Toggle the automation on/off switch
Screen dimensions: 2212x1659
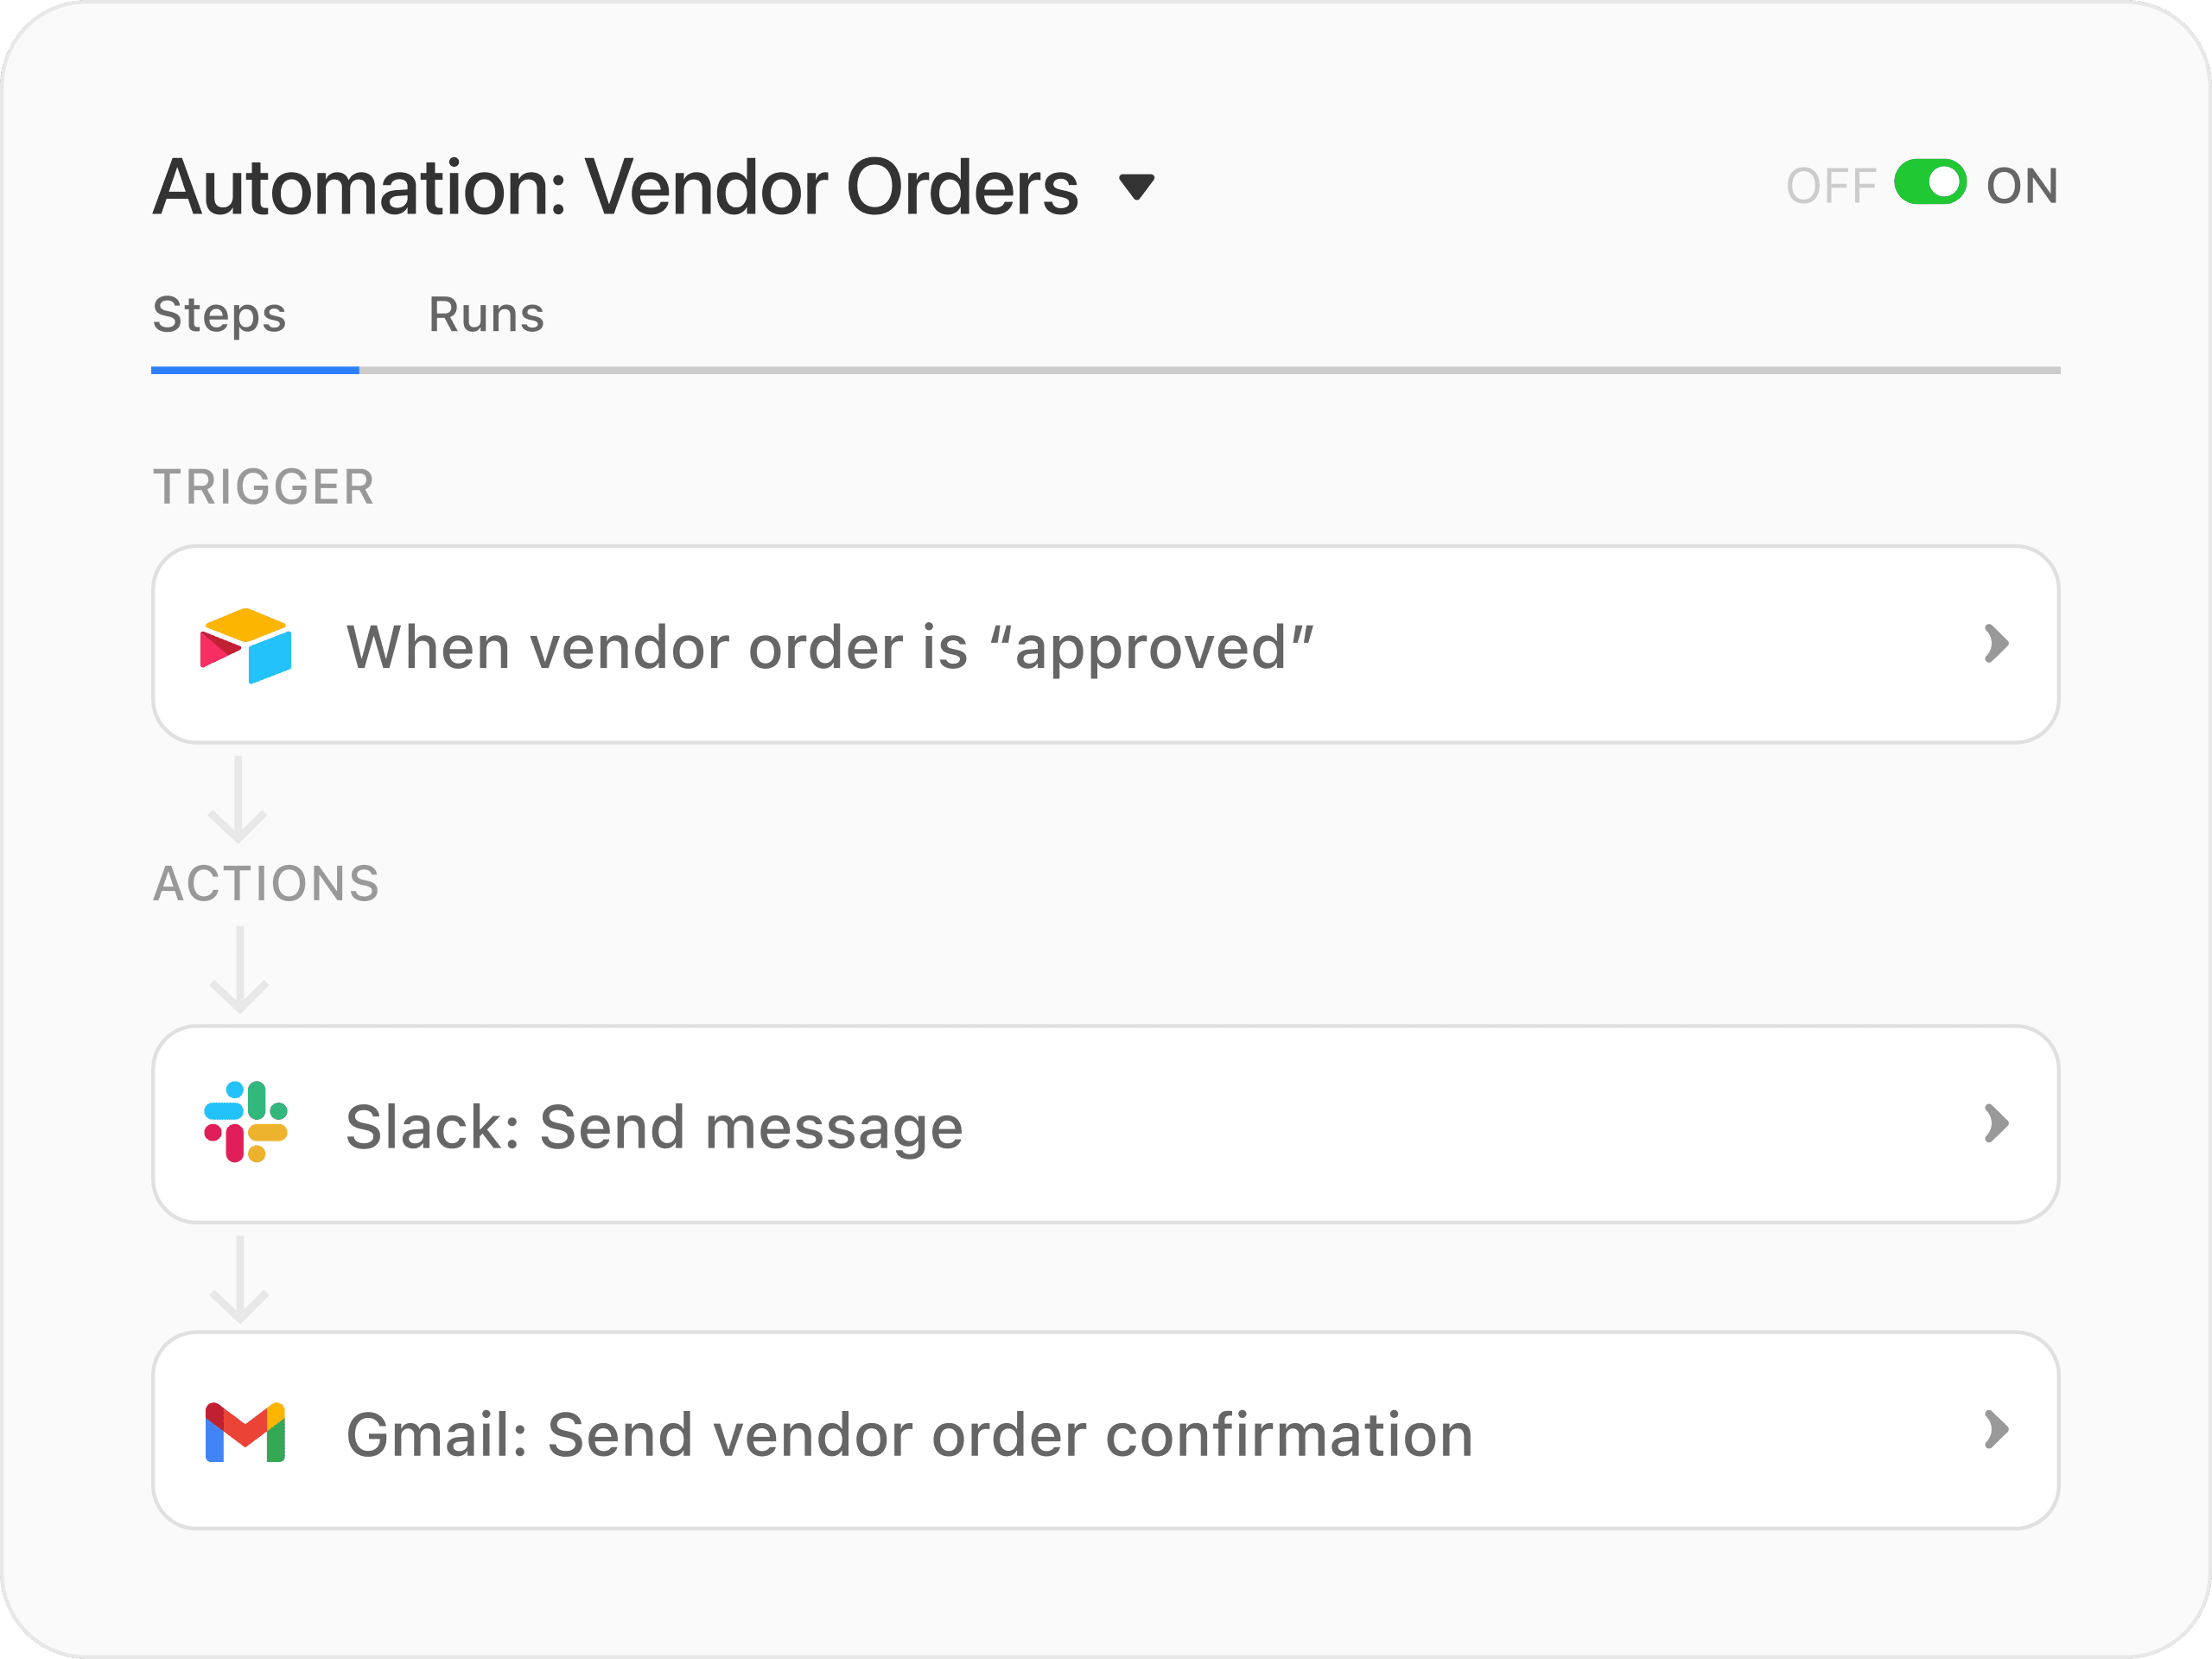coord(1929,183)
